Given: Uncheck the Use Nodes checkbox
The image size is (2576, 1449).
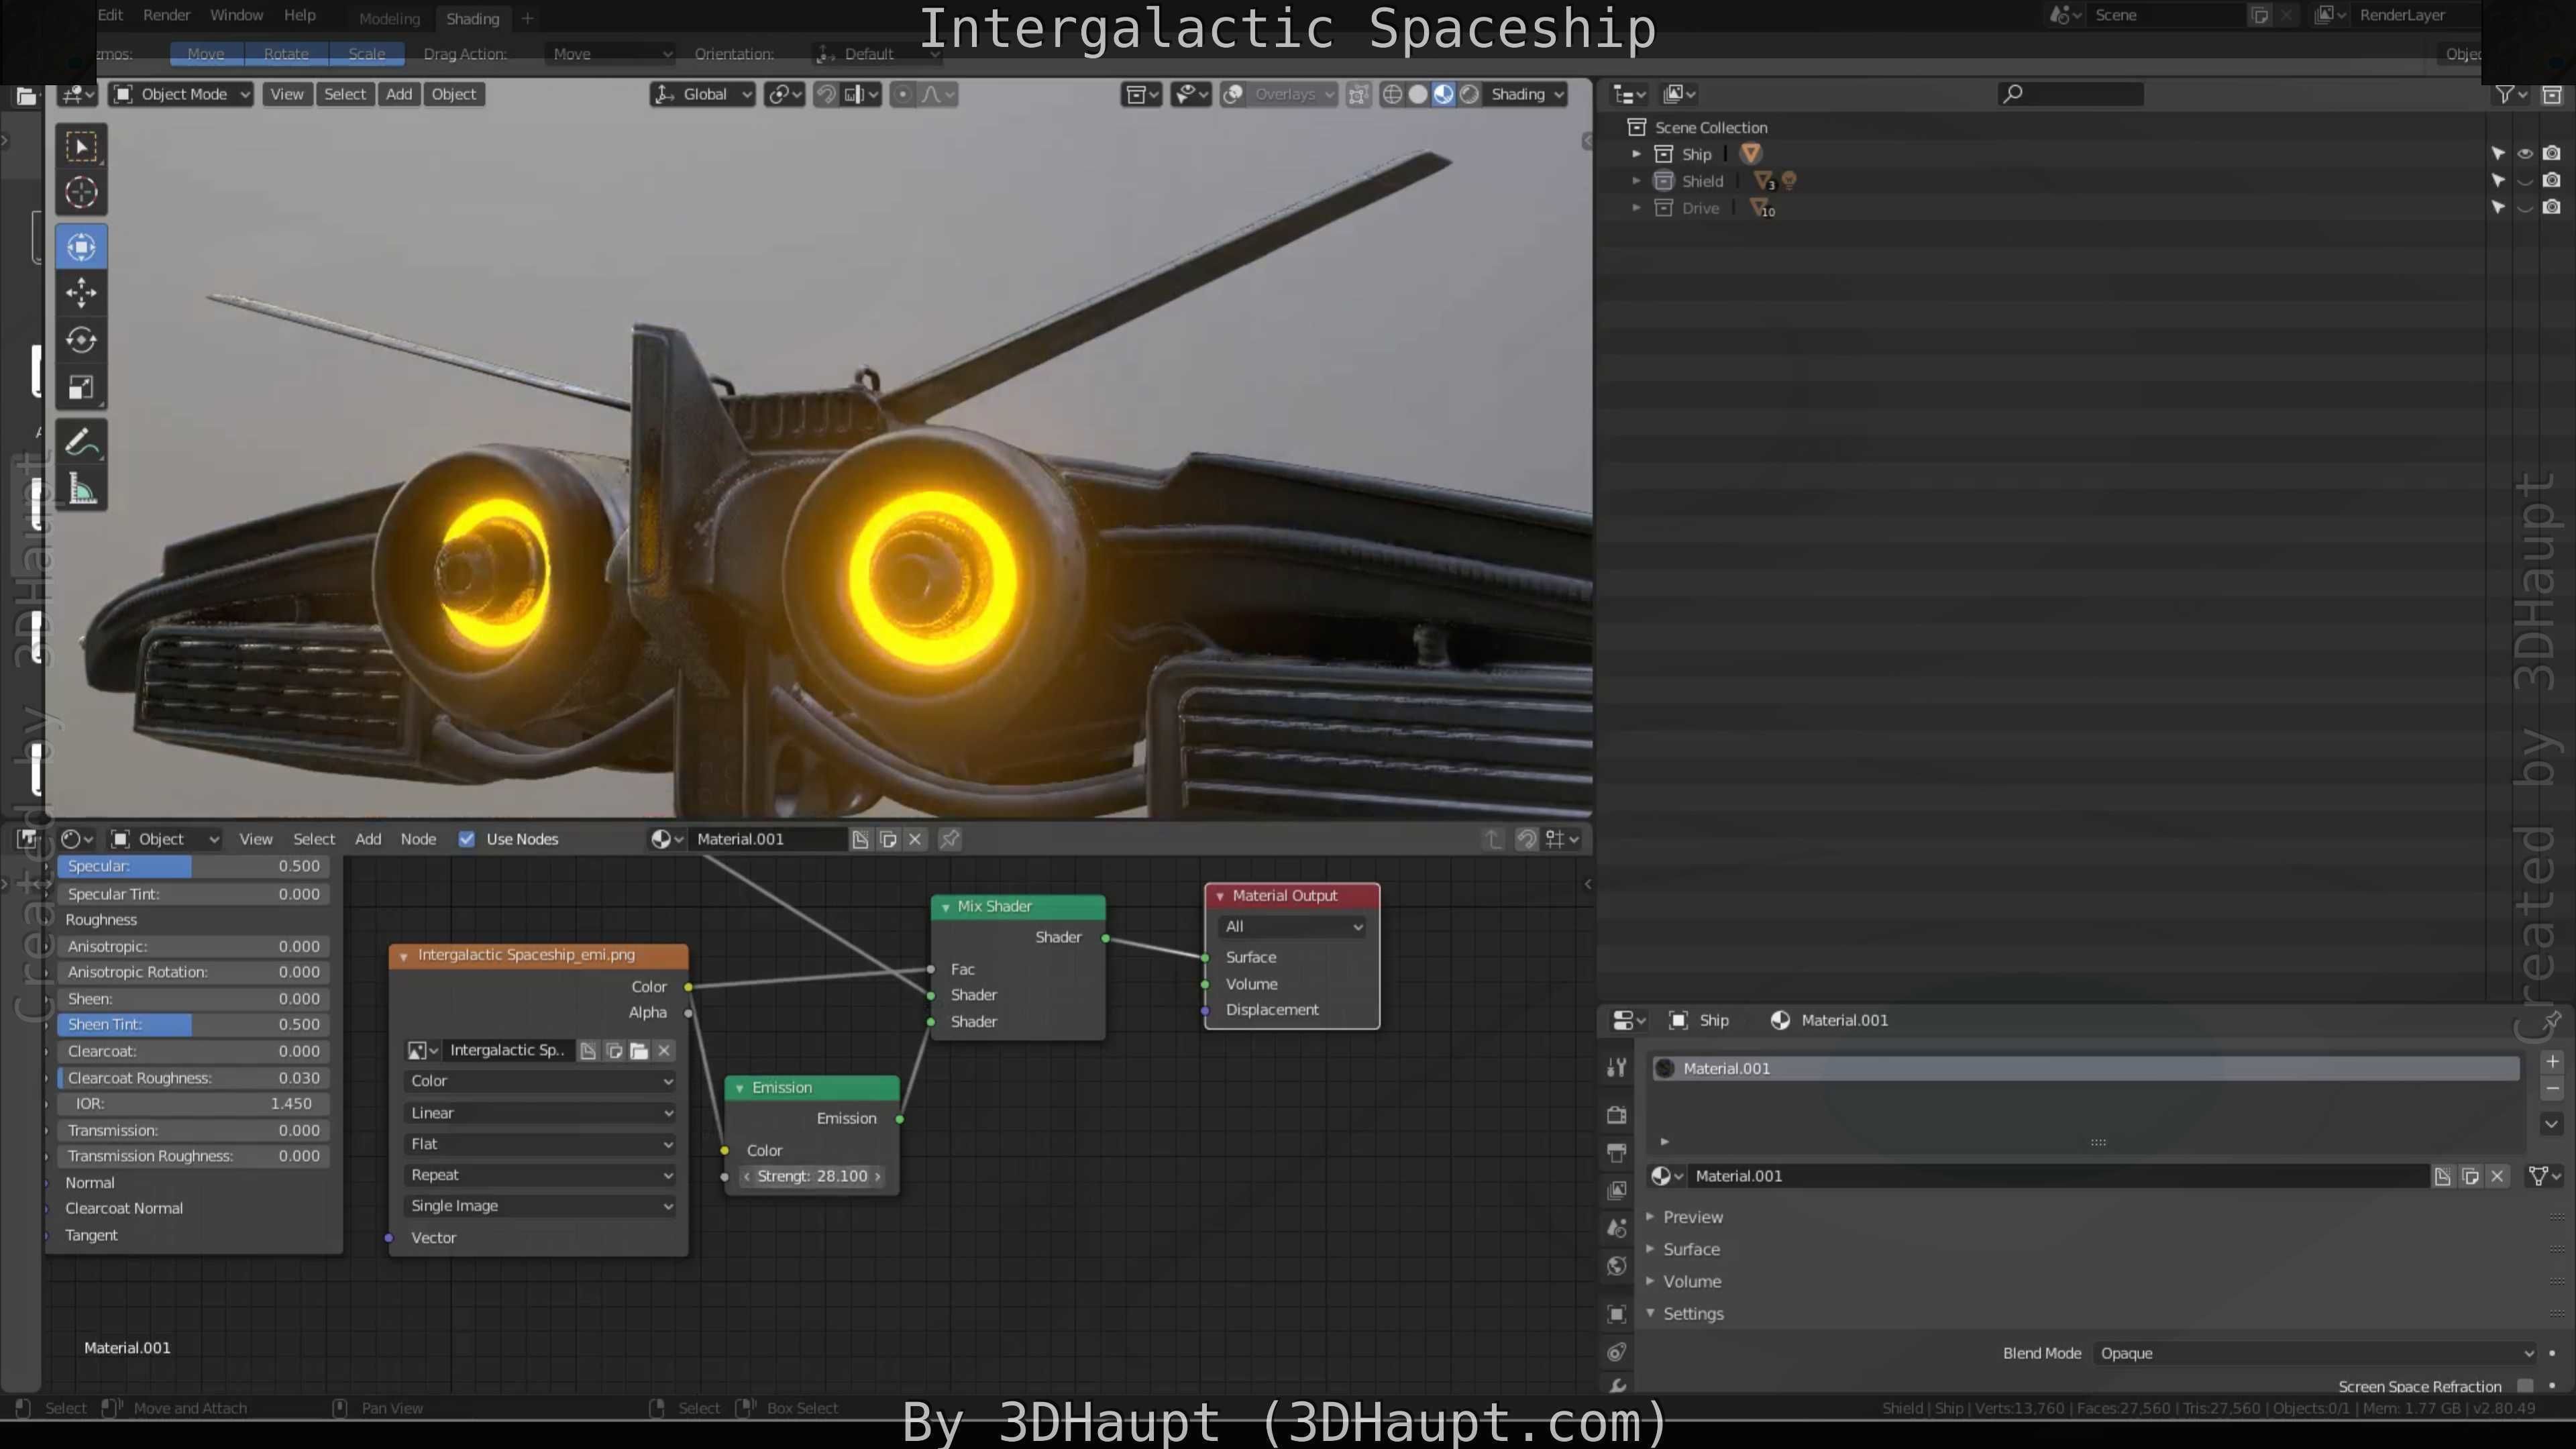Looking at the screenshot, I should tap(467, 839).
